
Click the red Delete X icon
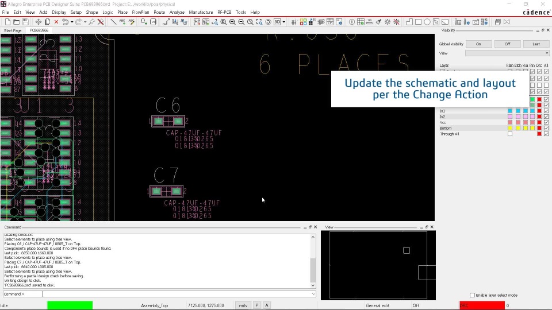point(56,22)
